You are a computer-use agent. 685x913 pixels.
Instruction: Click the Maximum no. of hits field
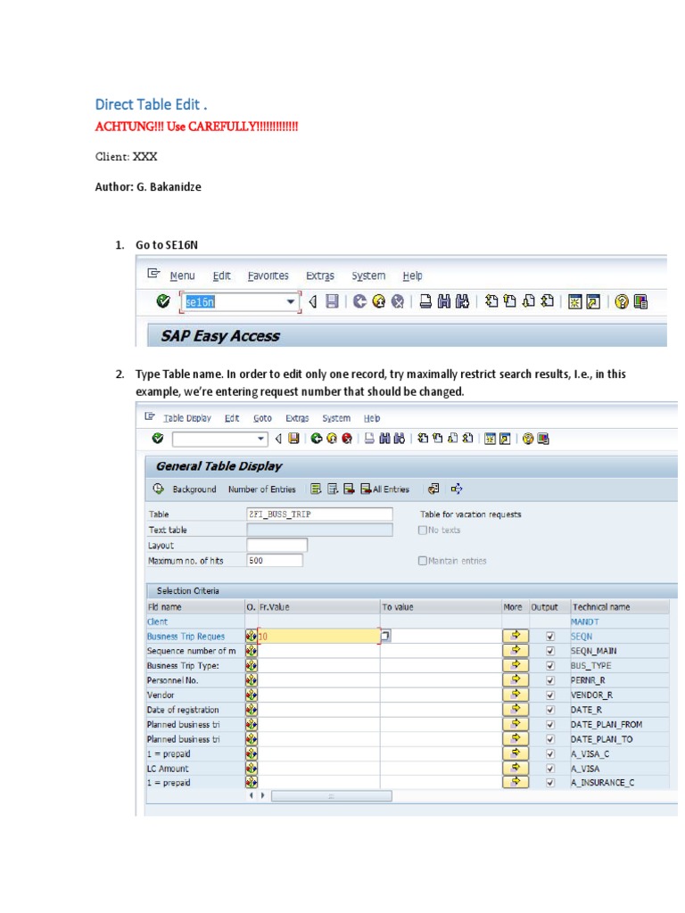(x=275, y=560)
